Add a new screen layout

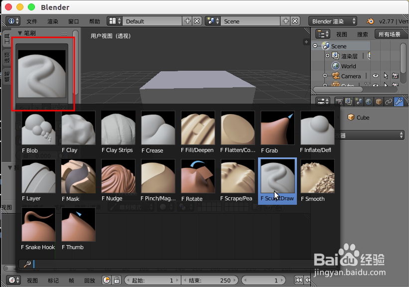pos(187,21)
